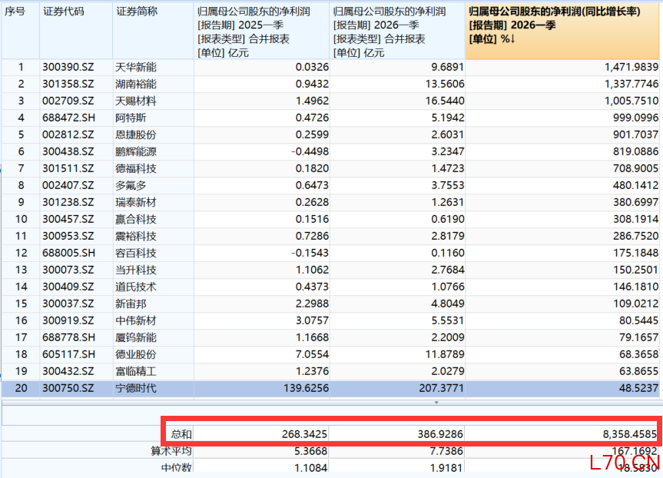Select the 2026 profit value 11.8789
The height and width of the screenshot is (478, 663).
(x=445, y=355)
